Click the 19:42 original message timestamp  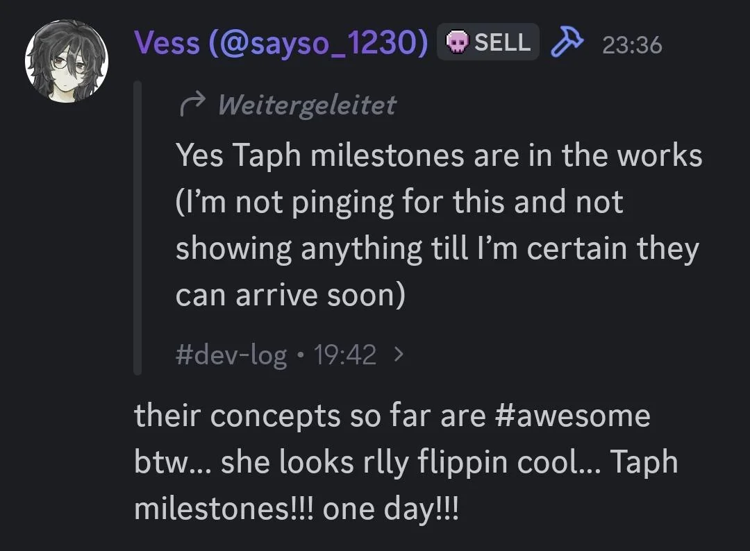point(344,355)
